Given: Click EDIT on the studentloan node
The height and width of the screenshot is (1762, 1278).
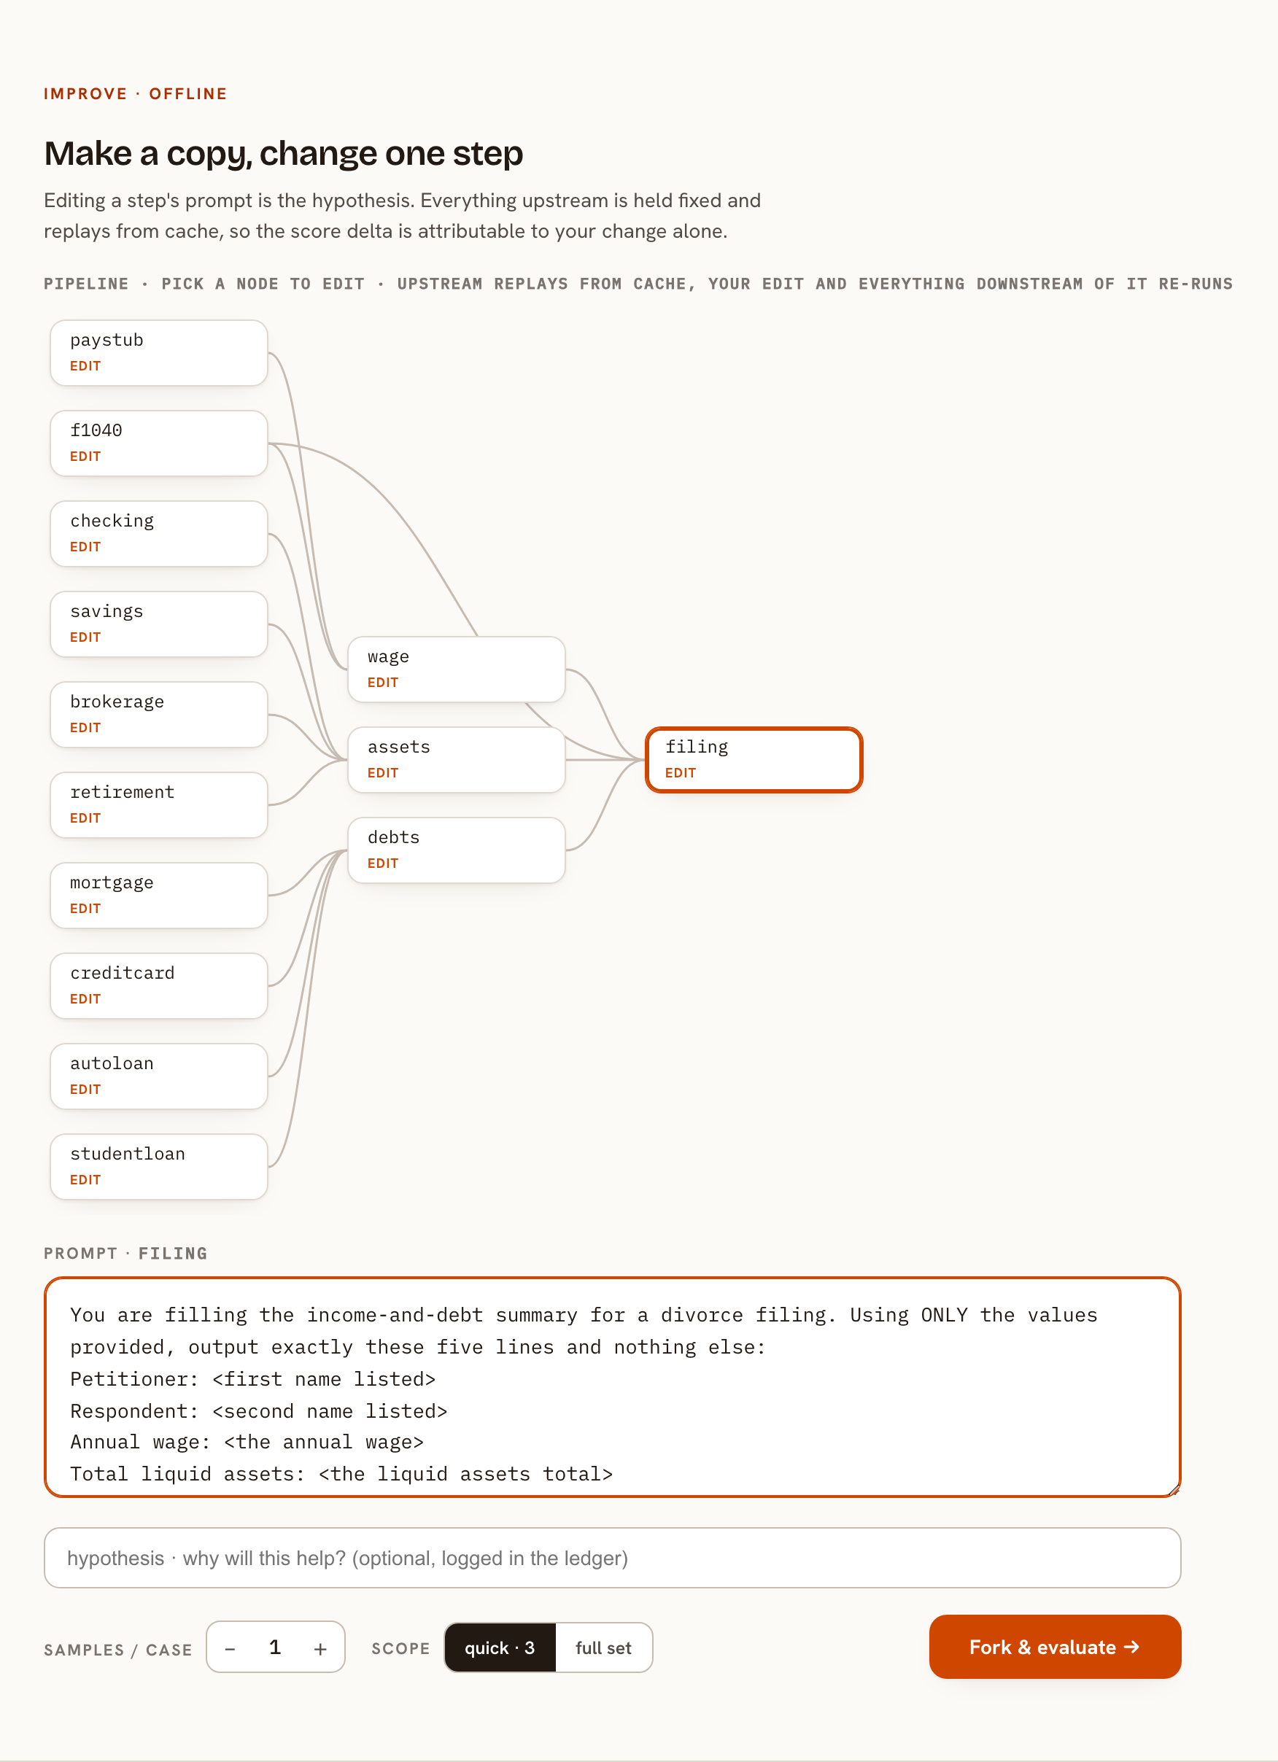Looking at the screenshot, I should pyautogui.click(x=85, y=1180).
